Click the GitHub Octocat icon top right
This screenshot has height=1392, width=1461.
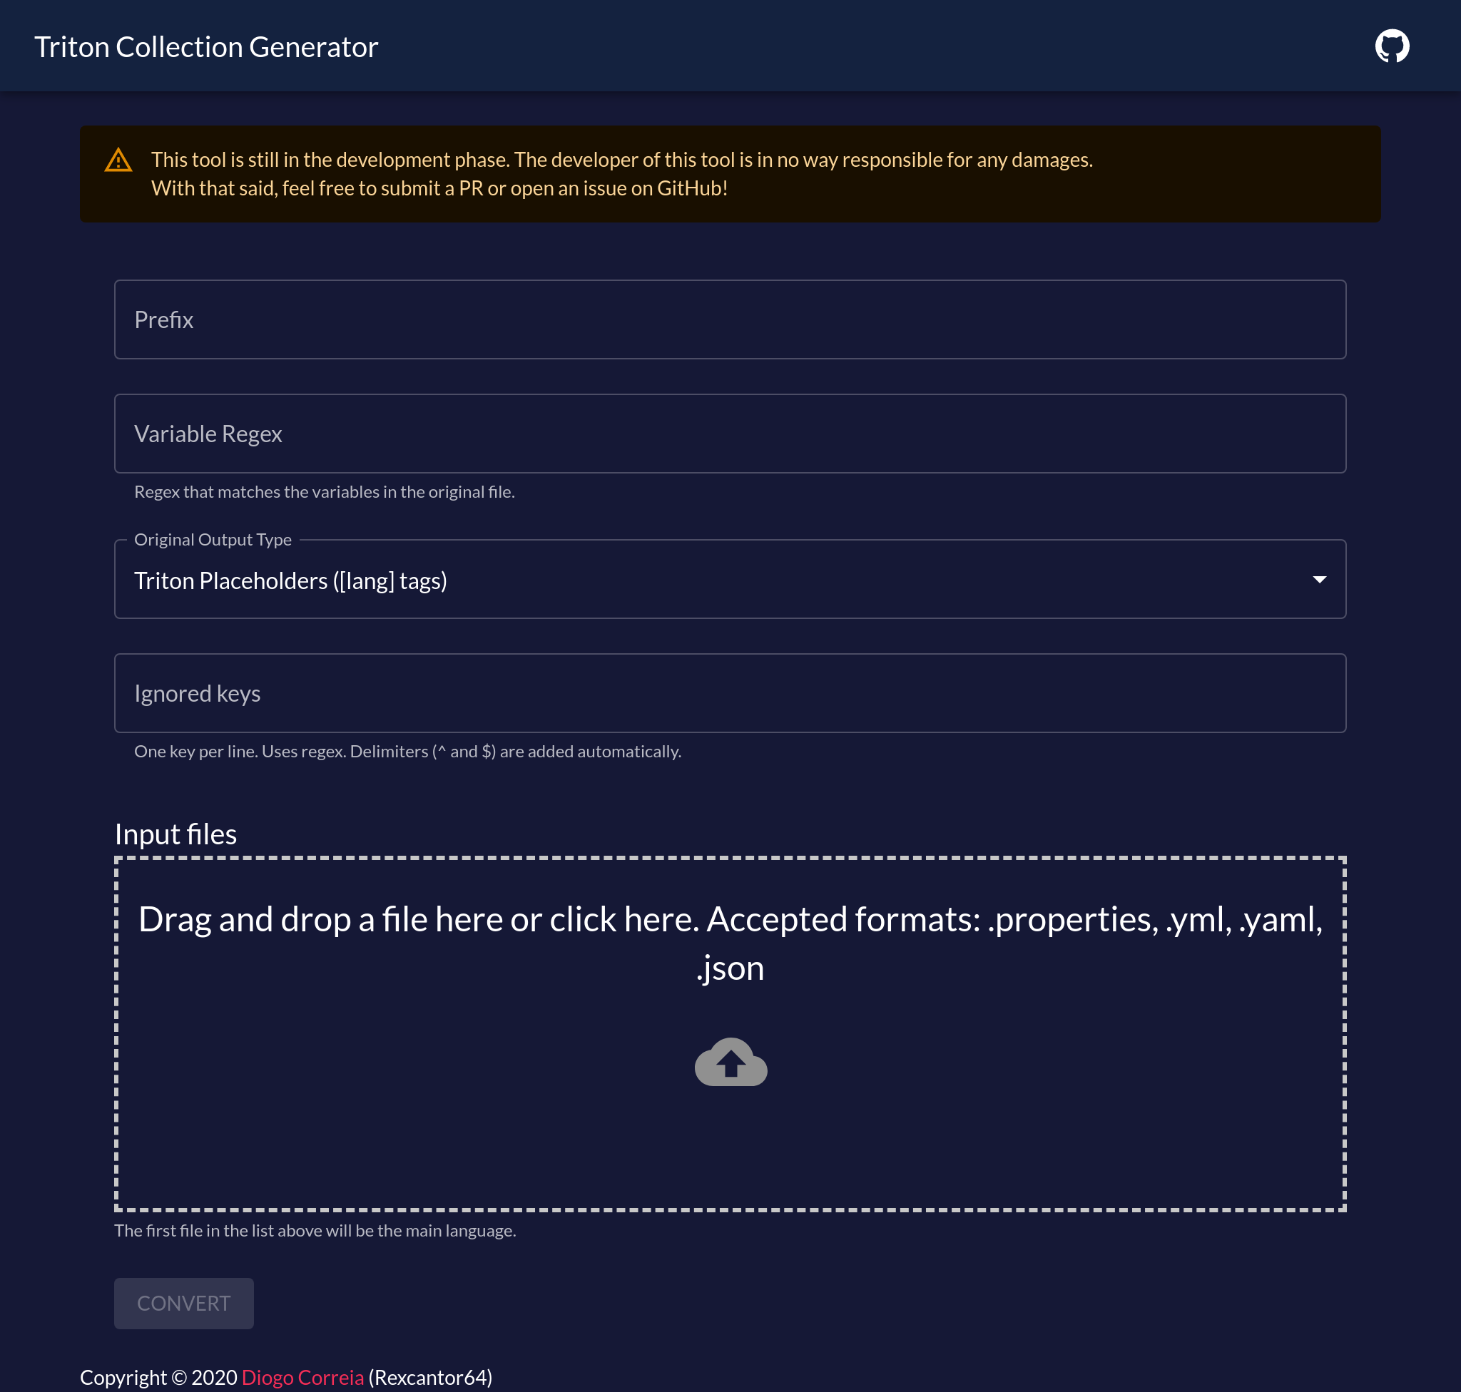click(x=1392, y=46)
